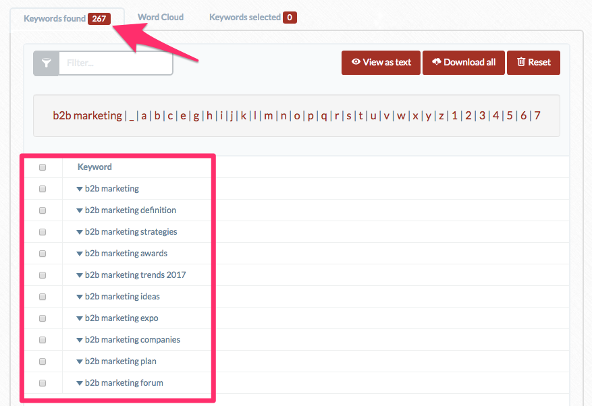Viewport: 592px width, 406px height.
Task: Jump to letter v in the index
Action: click(x=387, y=116)
